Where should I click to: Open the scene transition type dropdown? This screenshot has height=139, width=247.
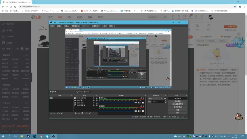156,99
